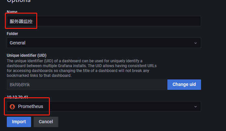Click the 服务器监控 text in Name

pos(21,21)
